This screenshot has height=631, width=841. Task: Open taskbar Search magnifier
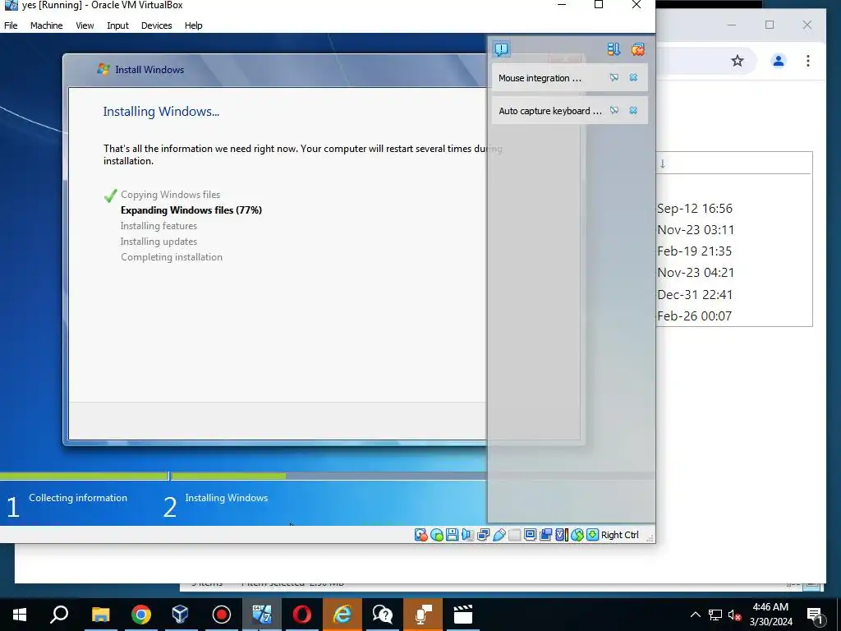pyautogui.click(x=59, y=615)
